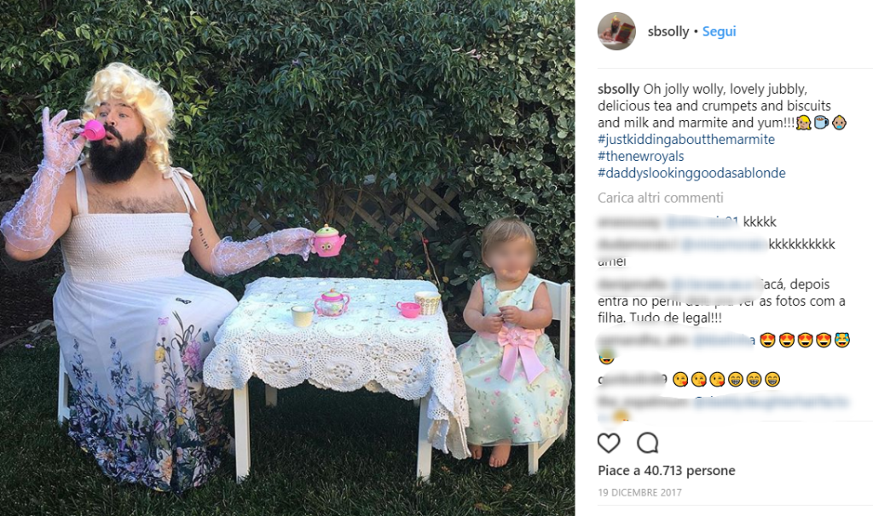873x516 pixels.
Task: Follow sbsolly via the Segui link
Action: pos(719,32)
